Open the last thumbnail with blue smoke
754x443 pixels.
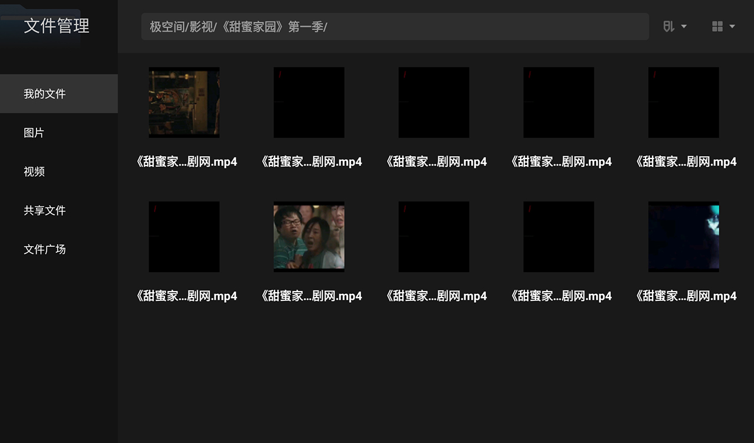point(683,236)
